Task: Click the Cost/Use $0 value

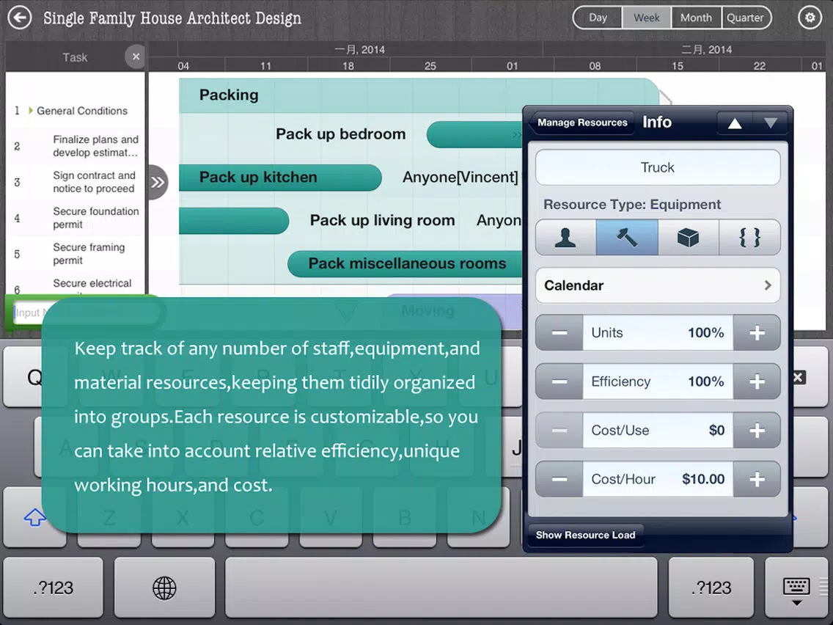Action: coord(716,431)
